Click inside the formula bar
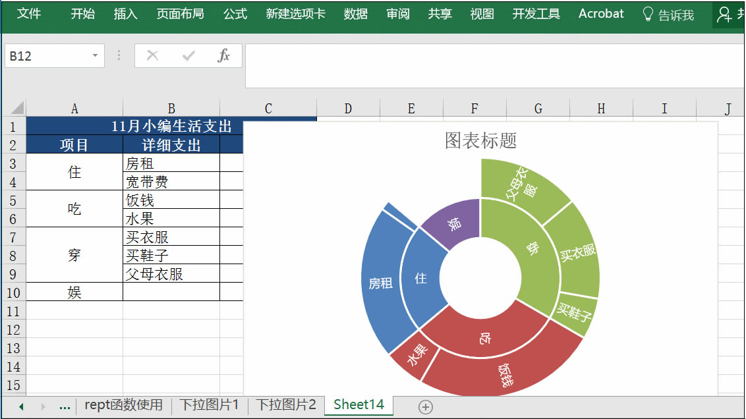Image resolution: width=746 pixels, height=419 pixels. point(495,66)
